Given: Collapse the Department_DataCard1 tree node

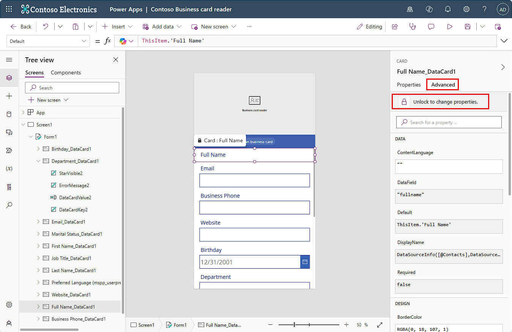Looking at the screenshot, I should [38, 161].
